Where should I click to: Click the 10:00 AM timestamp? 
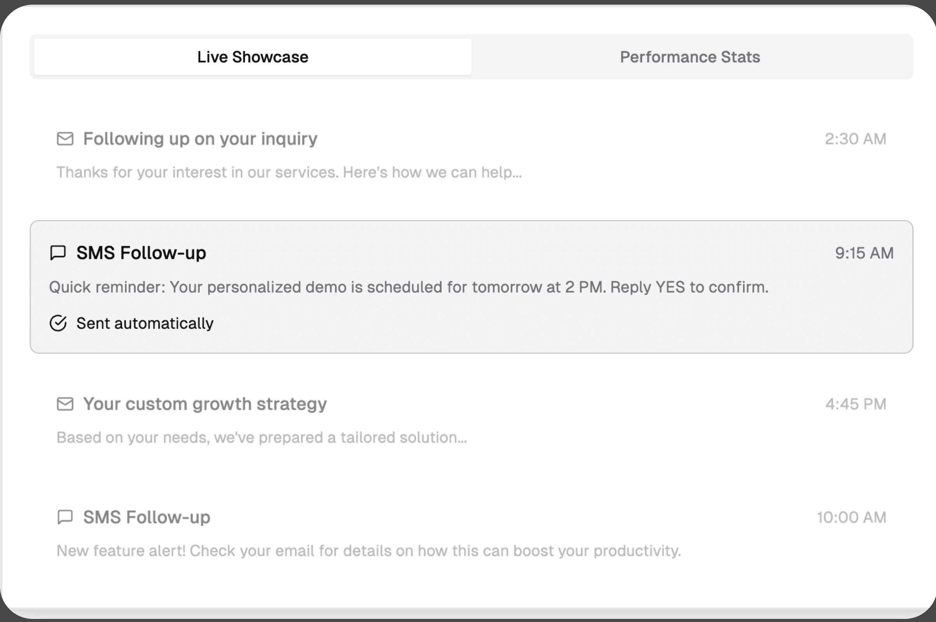point(852,517)
